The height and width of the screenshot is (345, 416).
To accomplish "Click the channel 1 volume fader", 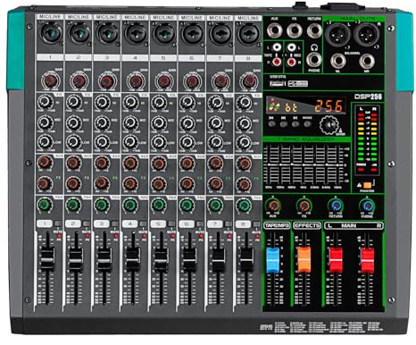I will click(x=47, y=258).
